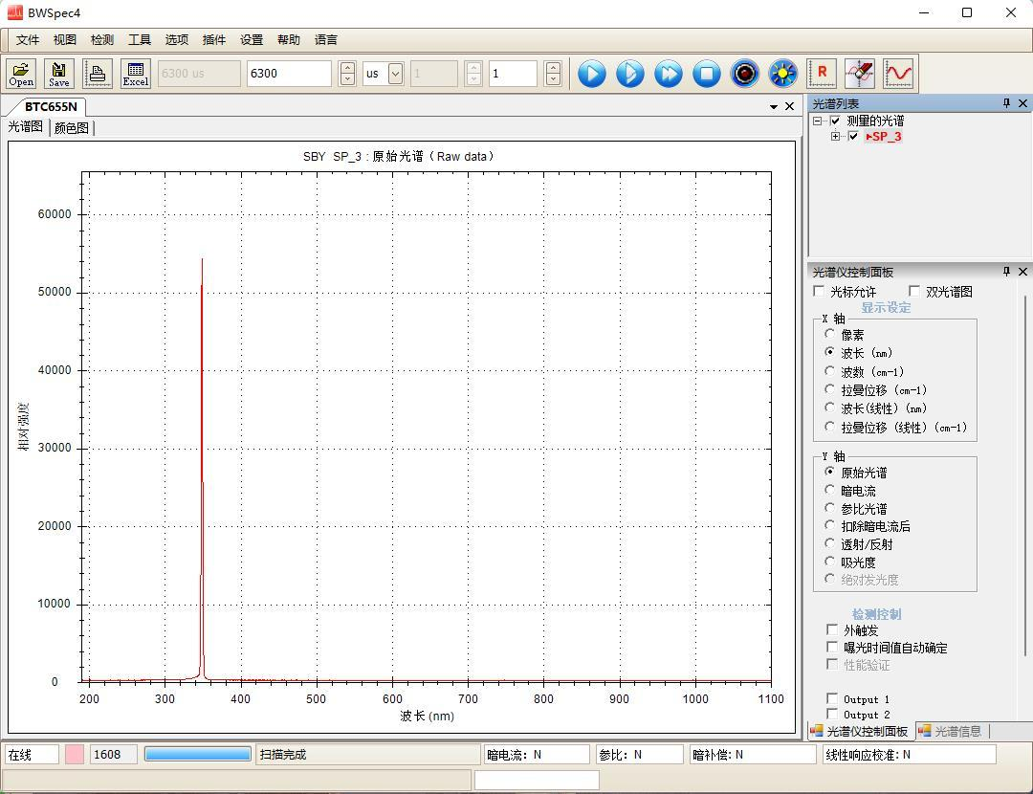Click the Save spectrum toolbar icon
This screenshot has height=794, width=1033.
click(x=59, y=74)
